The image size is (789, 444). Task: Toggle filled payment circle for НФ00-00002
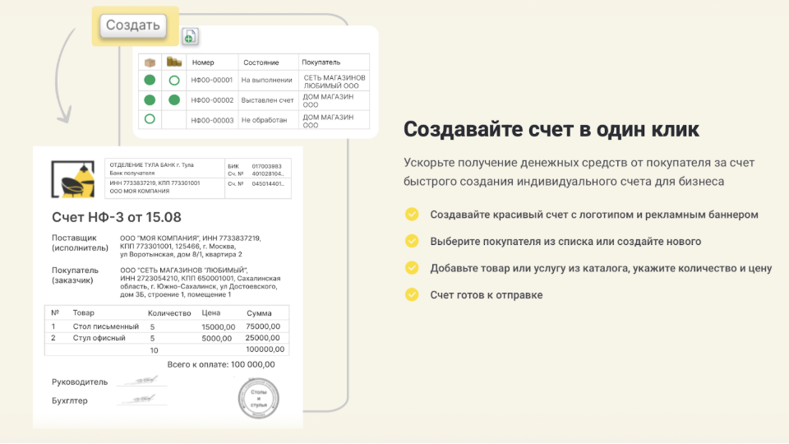point(173,99)
